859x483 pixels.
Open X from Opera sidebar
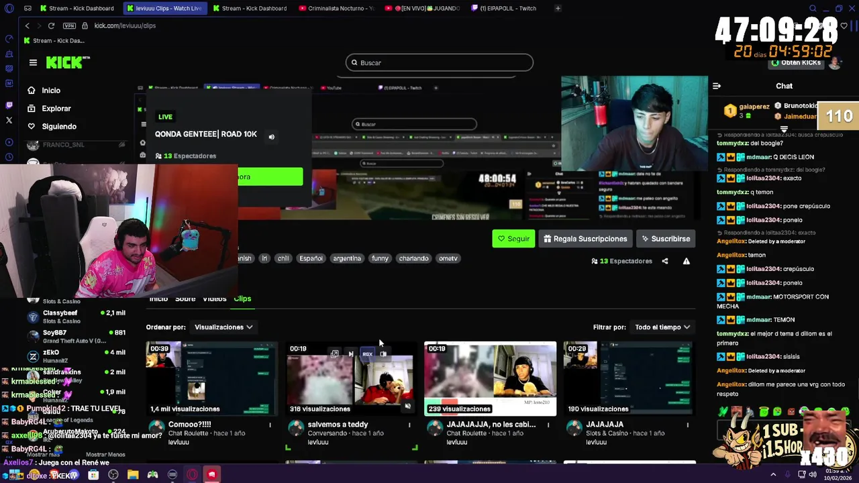(9, 120)
